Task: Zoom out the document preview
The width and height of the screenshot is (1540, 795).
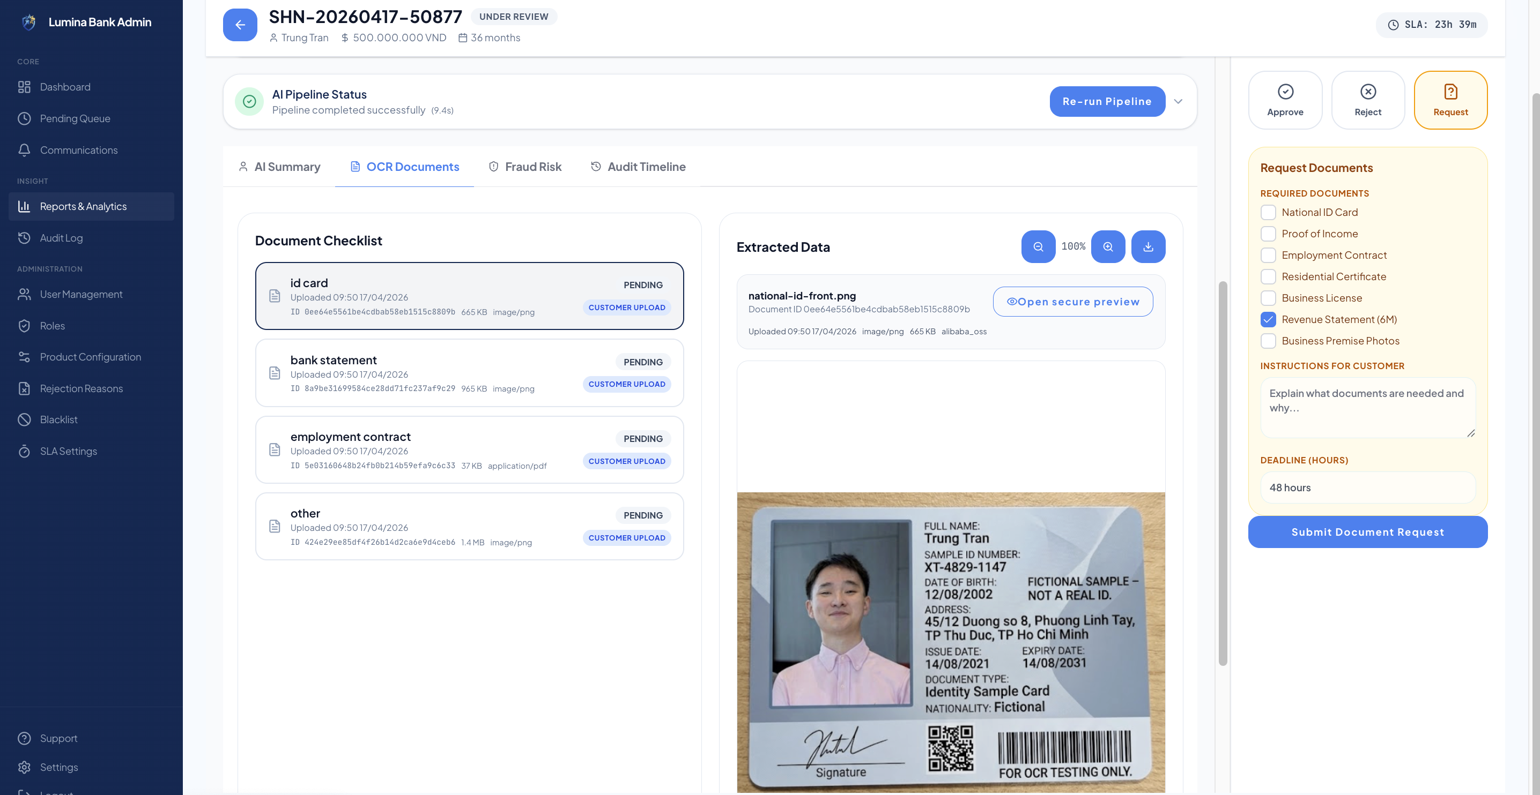Action: pyautogui.click(x=1038, y=246)
